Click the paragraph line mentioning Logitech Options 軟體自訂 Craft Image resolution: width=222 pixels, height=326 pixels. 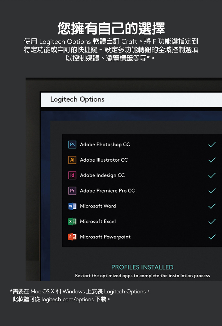point(111,41)
